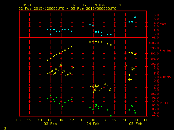174x130 pixels.
Task: Click the "SPD(MPS)" wind speed axis label
Action: coord(166,77)
